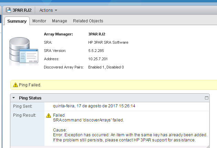The width and height of the screenshot is (217, 148).
Task: Click the Array Manager 3PAR RJ2 value
Action: (97, 34)
